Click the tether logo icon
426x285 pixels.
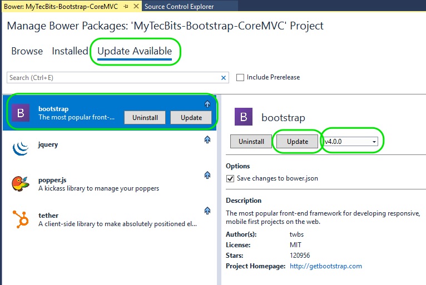pyautogui.click(x=21, y=219)
